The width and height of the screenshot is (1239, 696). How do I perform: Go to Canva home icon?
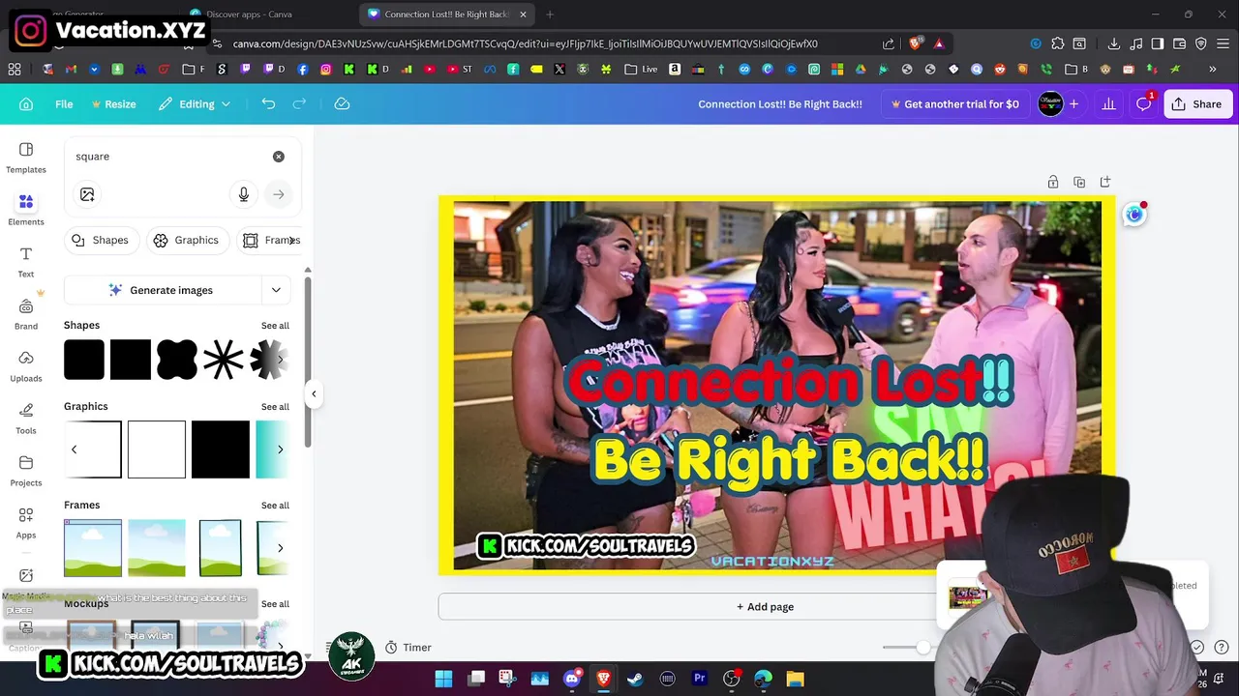tap(26, 104)
